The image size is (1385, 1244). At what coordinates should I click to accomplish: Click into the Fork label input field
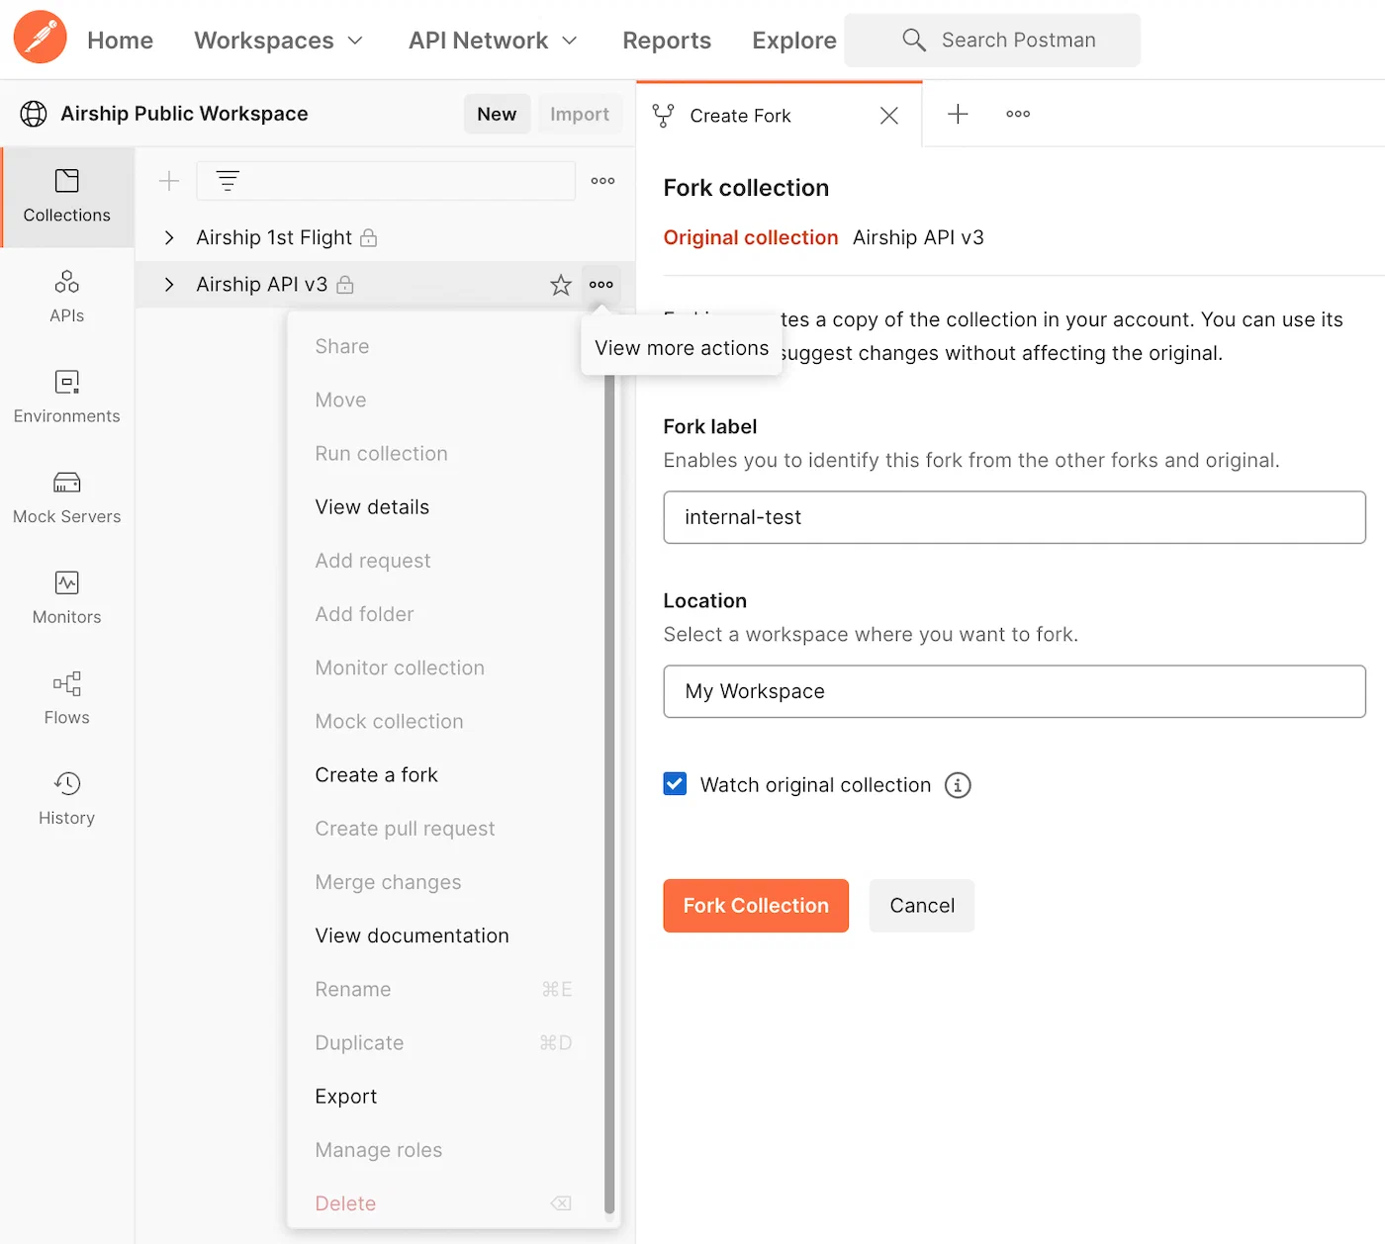[1014, 517]
